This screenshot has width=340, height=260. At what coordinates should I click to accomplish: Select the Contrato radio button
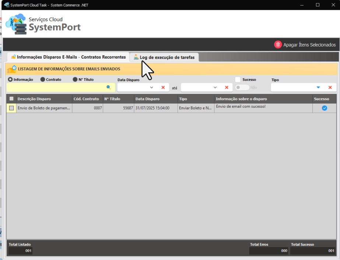(x=43, y=80)
